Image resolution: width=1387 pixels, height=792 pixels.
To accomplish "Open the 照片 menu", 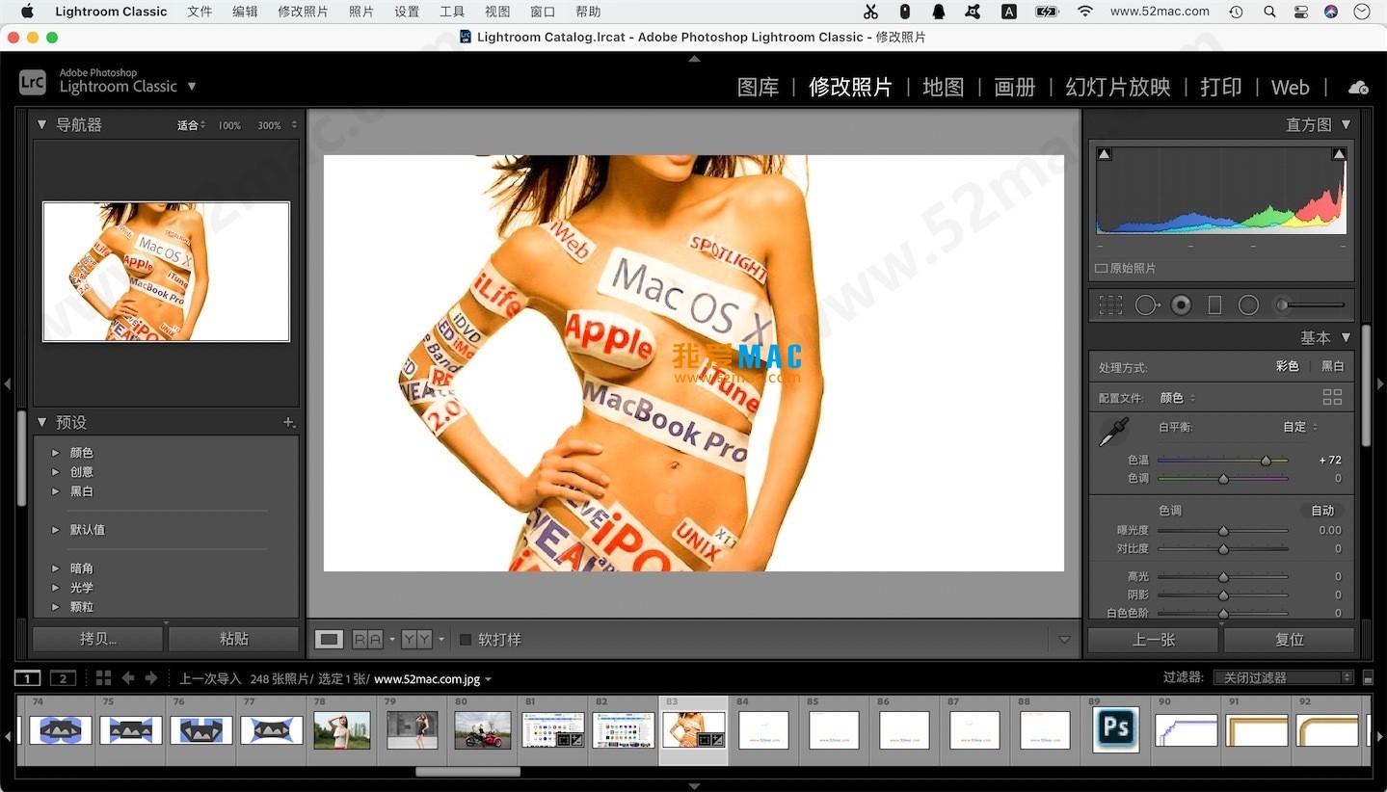I will pyautogui.click(x=361, y=12).
